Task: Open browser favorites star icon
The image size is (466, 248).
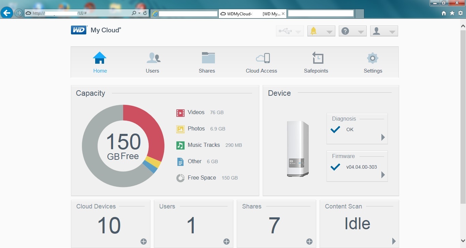Action: click(x=452, y=13)
